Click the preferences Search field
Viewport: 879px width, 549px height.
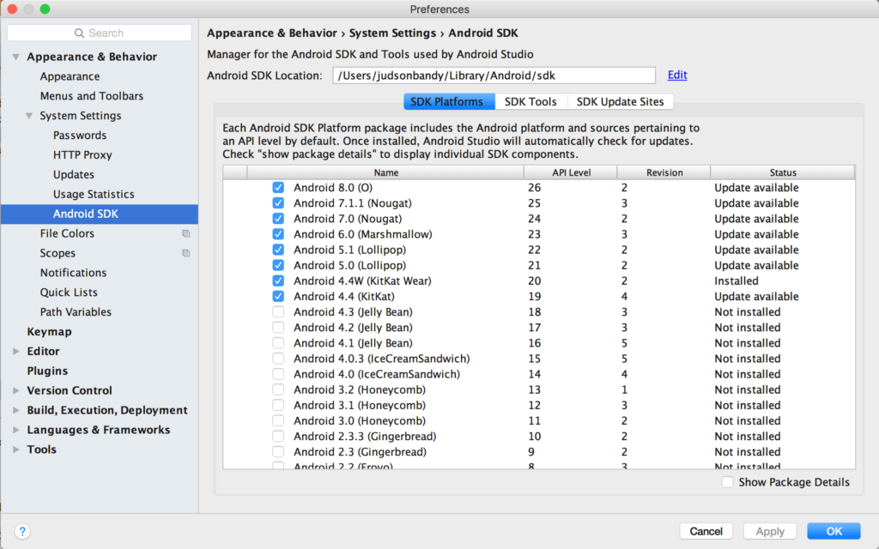coord(100,33)
